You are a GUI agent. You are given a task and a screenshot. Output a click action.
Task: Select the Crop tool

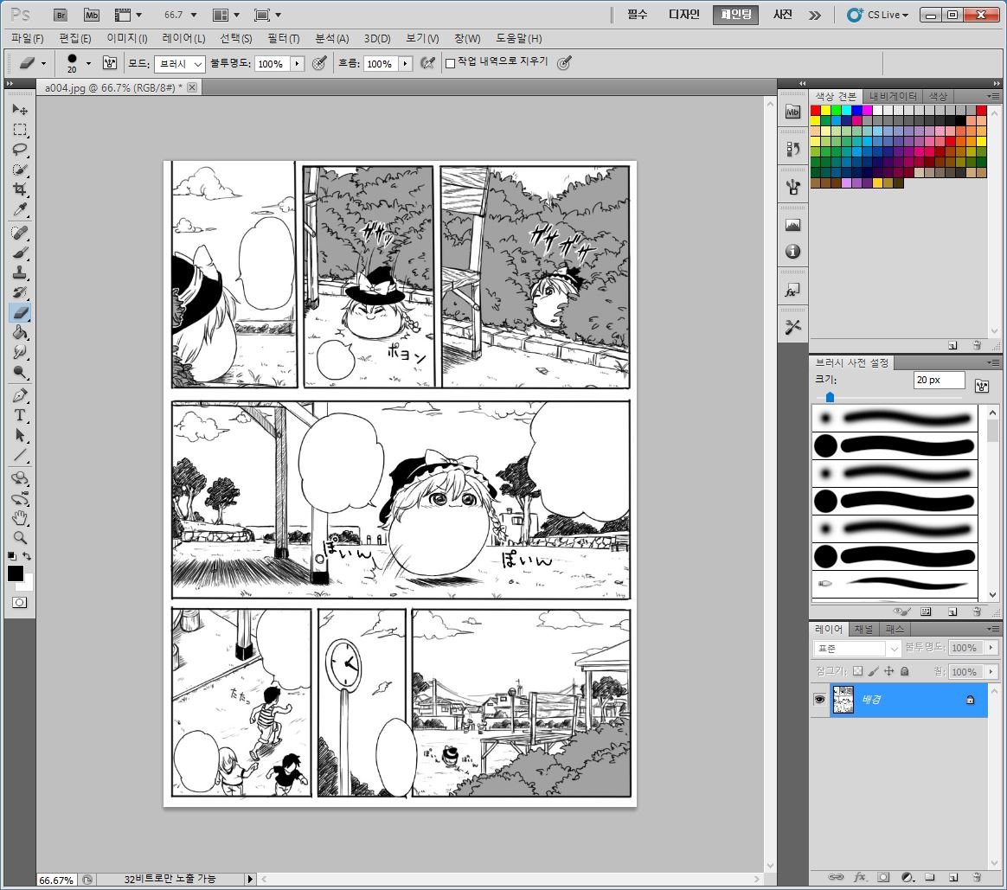(20, 189)
